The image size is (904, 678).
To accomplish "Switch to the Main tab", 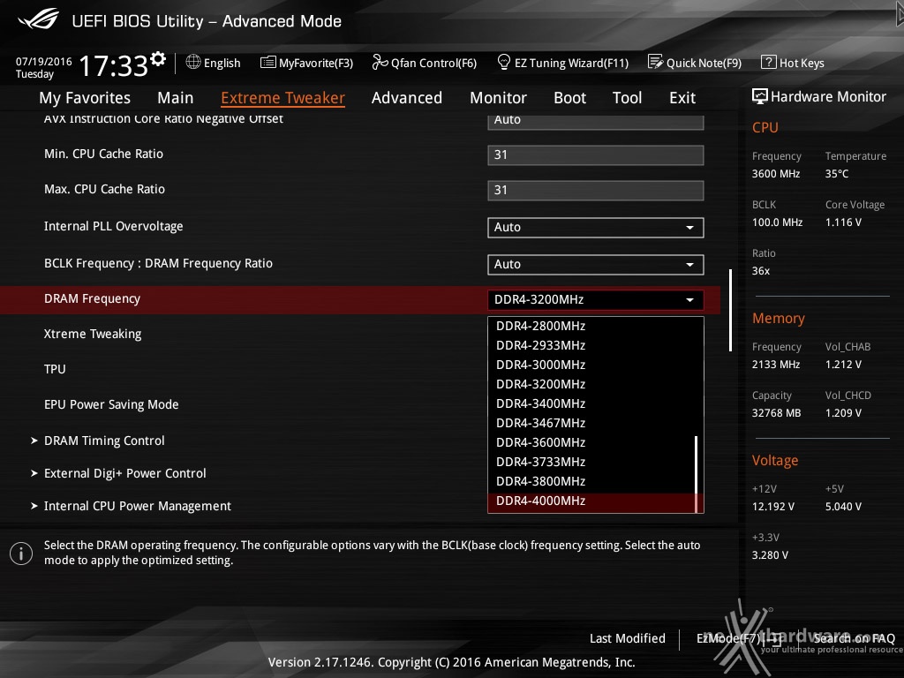I will 176,98.
